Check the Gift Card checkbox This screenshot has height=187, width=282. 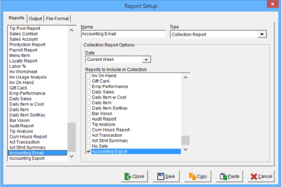point(89,81)
